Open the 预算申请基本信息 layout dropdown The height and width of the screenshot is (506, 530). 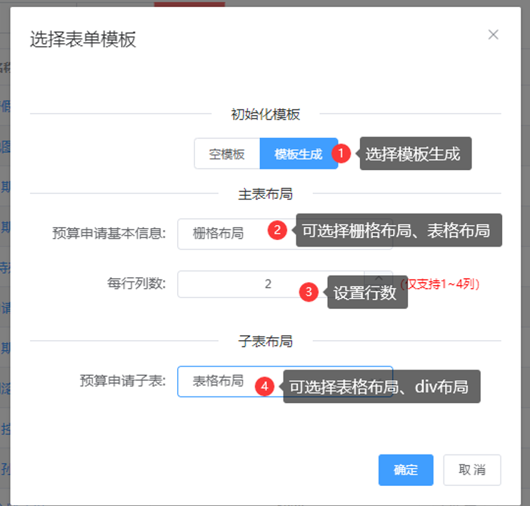[x=221, y=233]
